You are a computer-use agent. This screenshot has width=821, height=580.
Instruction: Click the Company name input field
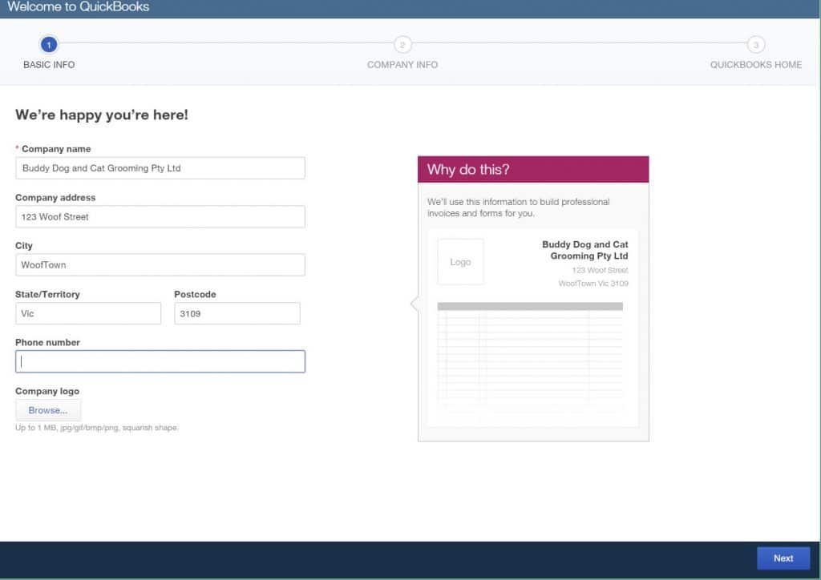[160, 168]
